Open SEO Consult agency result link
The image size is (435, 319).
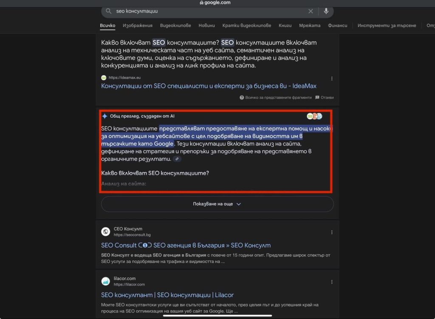pos(186,245)
